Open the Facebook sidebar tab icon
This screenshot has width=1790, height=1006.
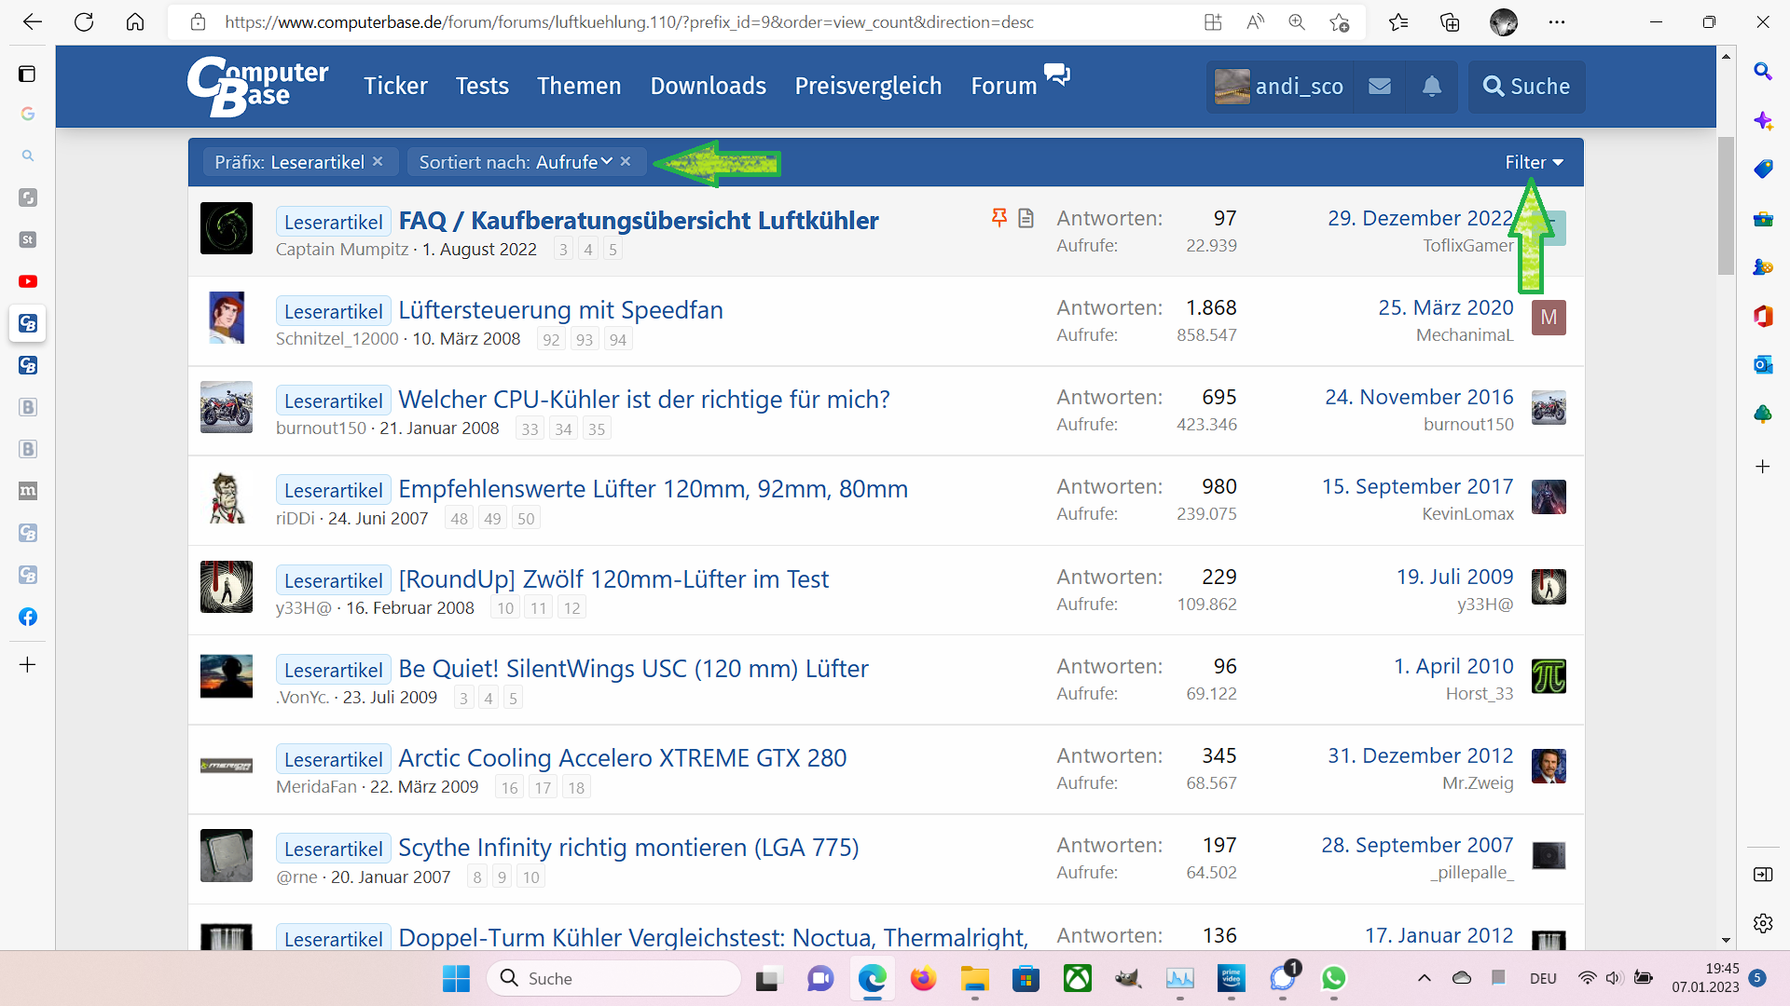[x=28, y=617]
